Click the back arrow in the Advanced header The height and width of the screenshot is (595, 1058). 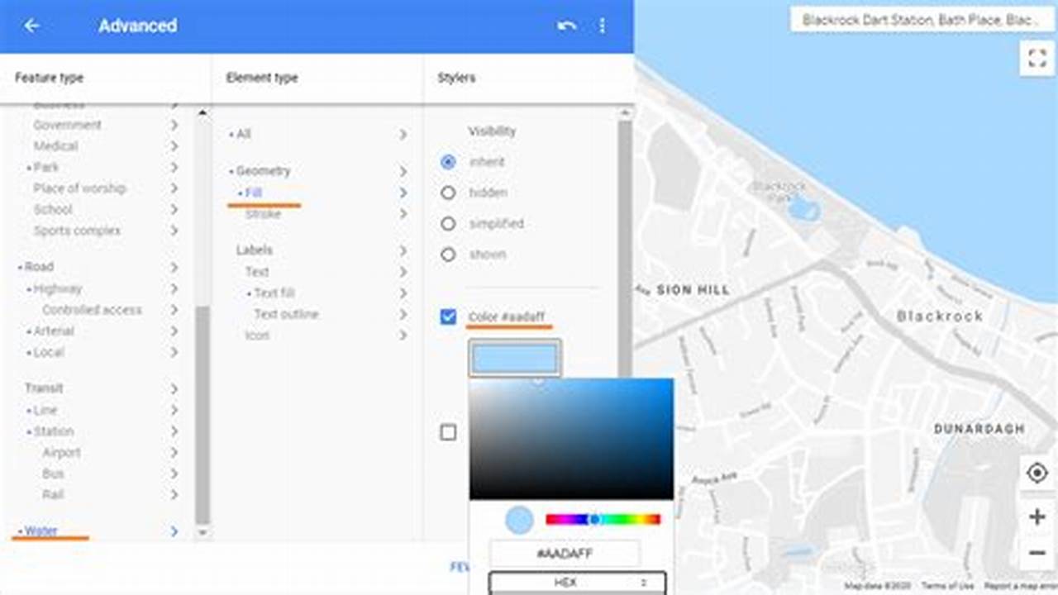click(32, 26)
